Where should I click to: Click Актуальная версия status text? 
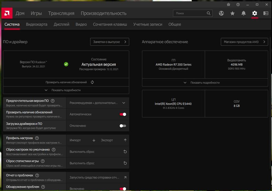99,64
